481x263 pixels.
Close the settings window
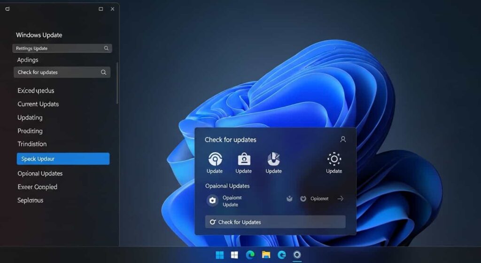[x=113, y=9]
